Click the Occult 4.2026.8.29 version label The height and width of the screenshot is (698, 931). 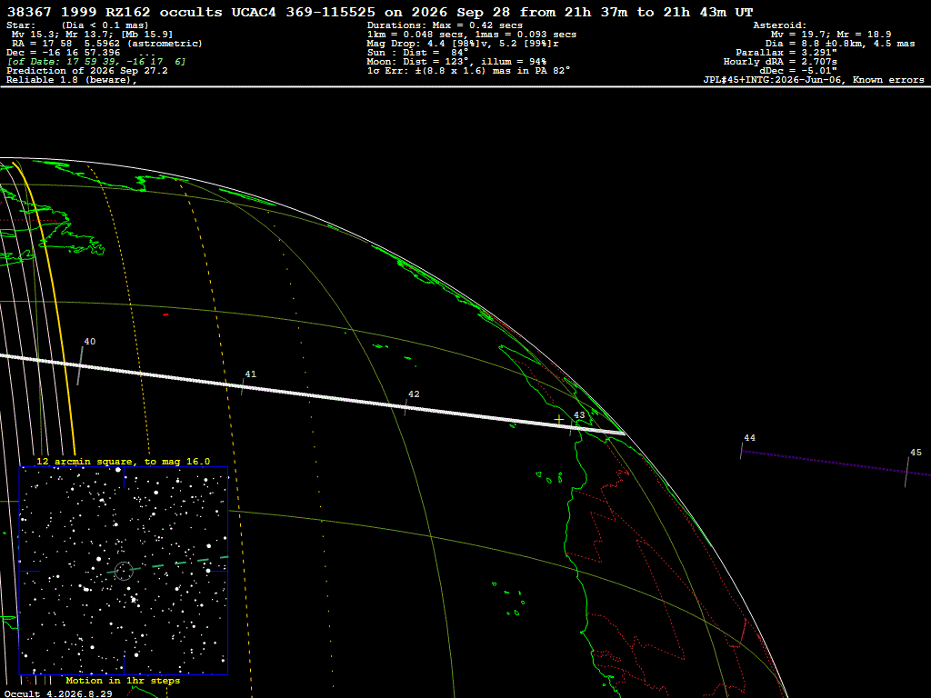[58, 693]
